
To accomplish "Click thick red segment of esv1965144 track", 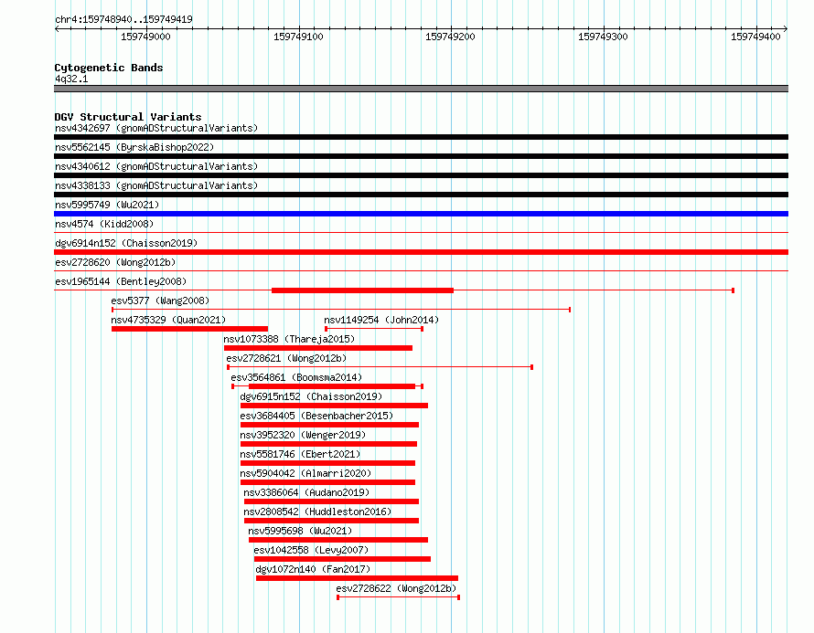I will coord(362,290).
